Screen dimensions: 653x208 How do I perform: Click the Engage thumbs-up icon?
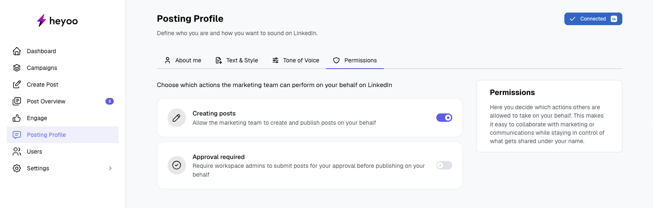(17, 118)
